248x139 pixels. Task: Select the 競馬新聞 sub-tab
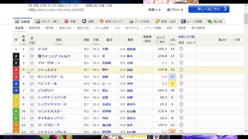coord(34,28)
